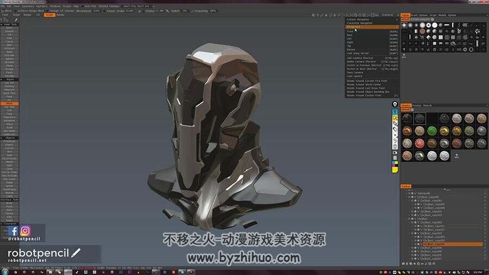Open the Camera dropdown
This screenshot has width=489, height=275.
coord(390,15)
